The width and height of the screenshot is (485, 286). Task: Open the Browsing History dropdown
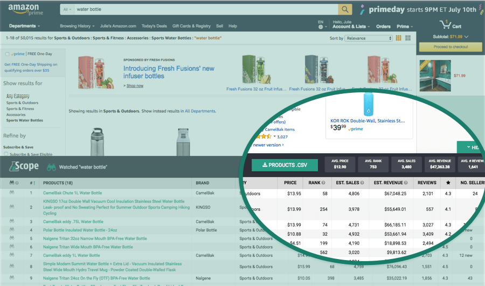tap(77, 26)
